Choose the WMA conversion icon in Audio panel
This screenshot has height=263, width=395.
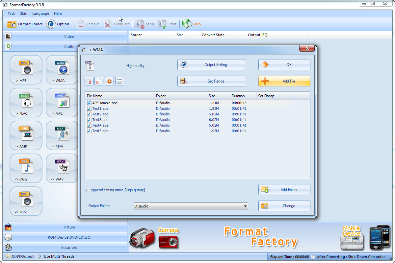(62, 70)
